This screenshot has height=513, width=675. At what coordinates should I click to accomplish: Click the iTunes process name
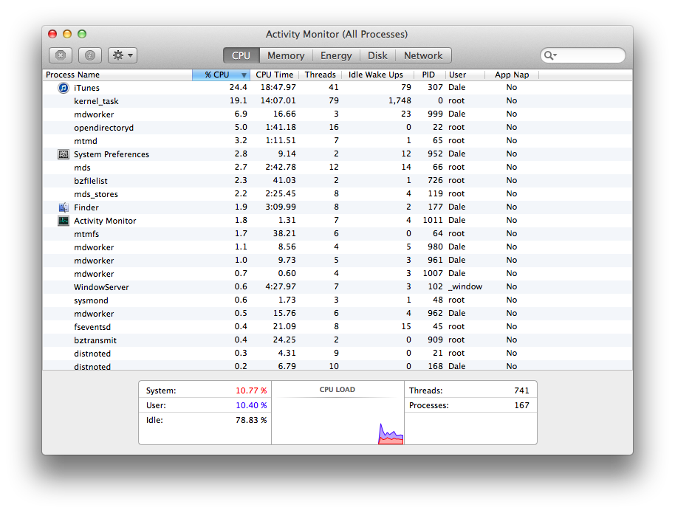pos(86,88)
